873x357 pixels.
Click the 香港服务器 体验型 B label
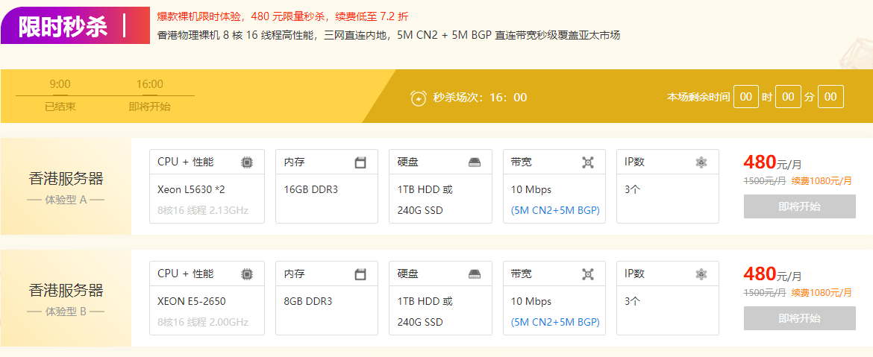[x=66, y=298]
